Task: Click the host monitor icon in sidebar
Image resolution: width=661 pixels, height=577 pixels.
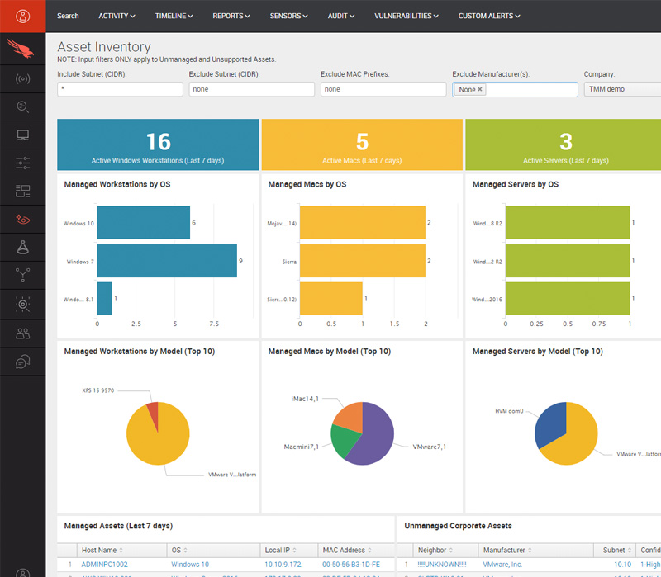Action: tap(22, 135)
